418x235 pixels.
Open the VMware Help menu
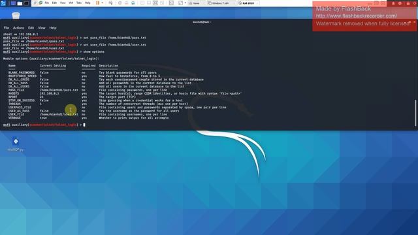[88, 3]
